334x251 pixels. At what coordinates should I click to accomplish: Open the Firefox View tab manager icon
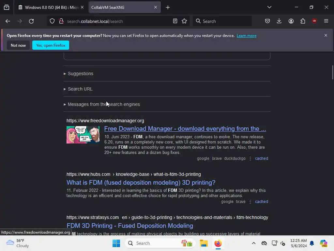click(7, 7)
